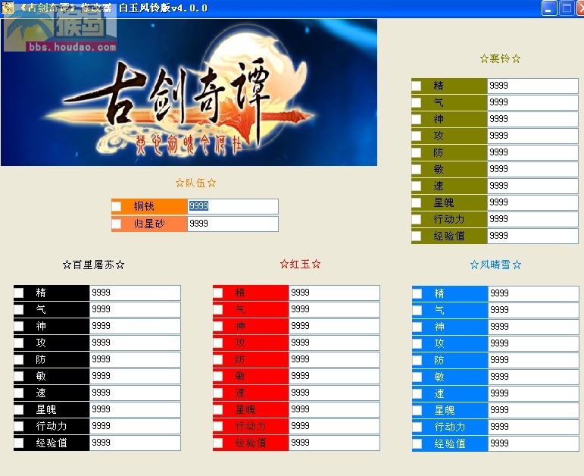Enable 襄铃's 速 checkbox
The height and width of the screenshot is (476, 584).
tap(417, 186)
